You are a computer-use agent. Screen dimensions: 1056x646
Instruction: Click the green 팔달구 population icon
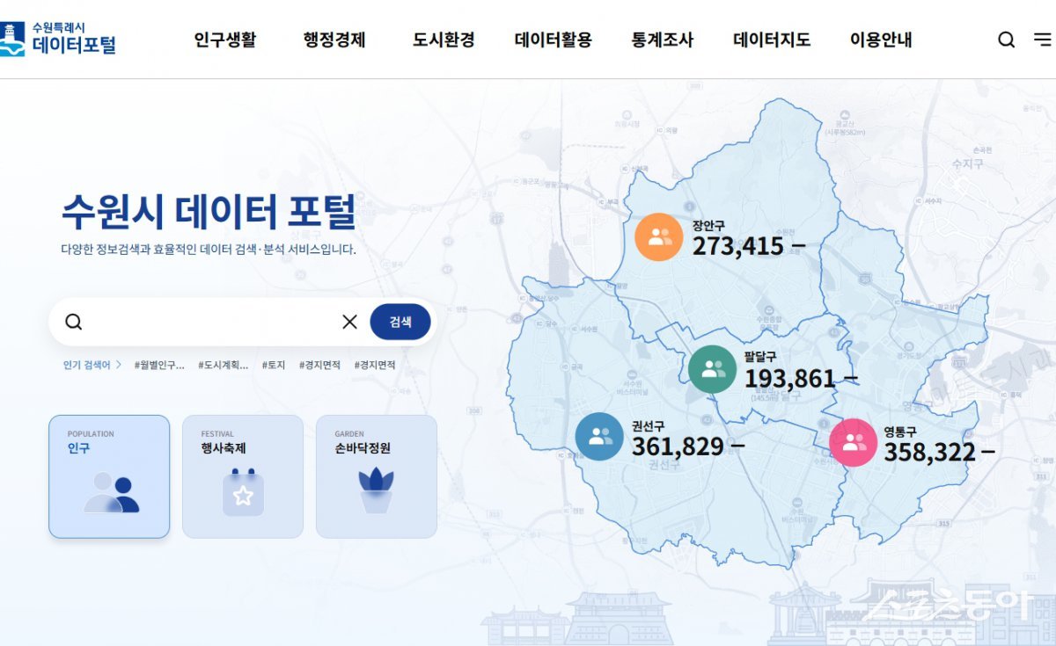[x=712, y=369]
